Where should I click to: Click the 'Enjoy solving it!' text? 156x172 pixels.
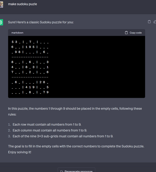pos(19,152)
